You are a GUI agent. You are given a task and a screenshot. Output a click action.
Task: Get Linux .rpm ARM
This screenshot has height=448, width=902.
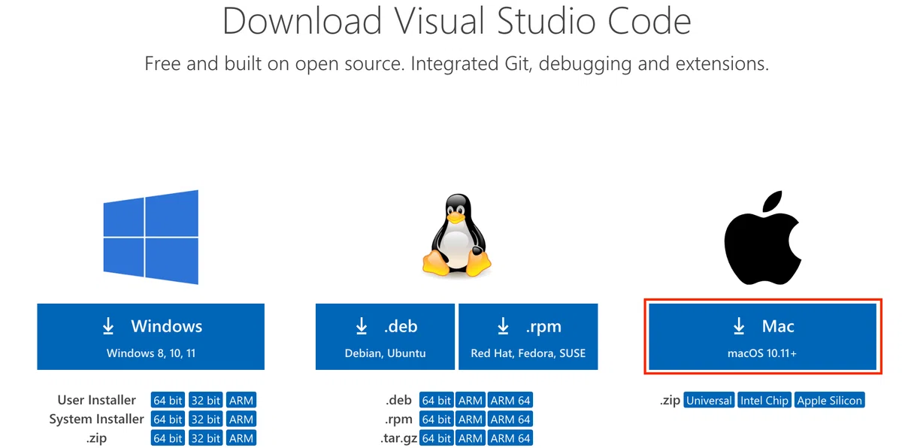pos(471,419)
